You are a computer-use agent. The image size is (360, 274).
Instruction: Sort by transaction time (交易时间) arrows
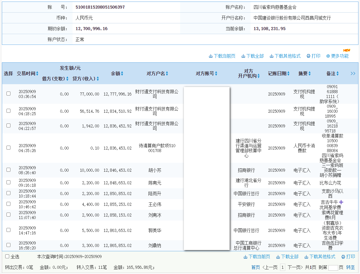click(37, 74)
